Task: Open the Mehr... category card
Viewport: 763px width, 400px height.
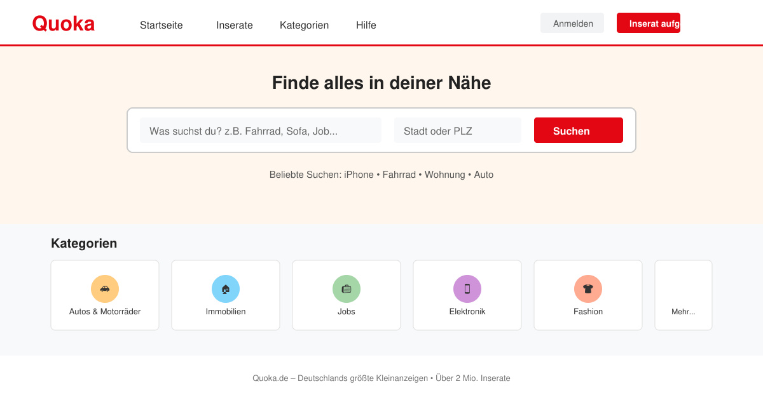Action: pos(684,295)
